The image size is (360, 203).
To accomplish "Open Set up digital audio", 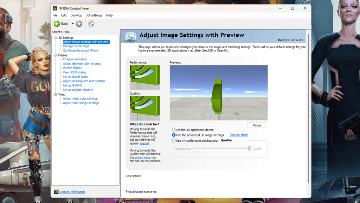I will click(75, 77).
